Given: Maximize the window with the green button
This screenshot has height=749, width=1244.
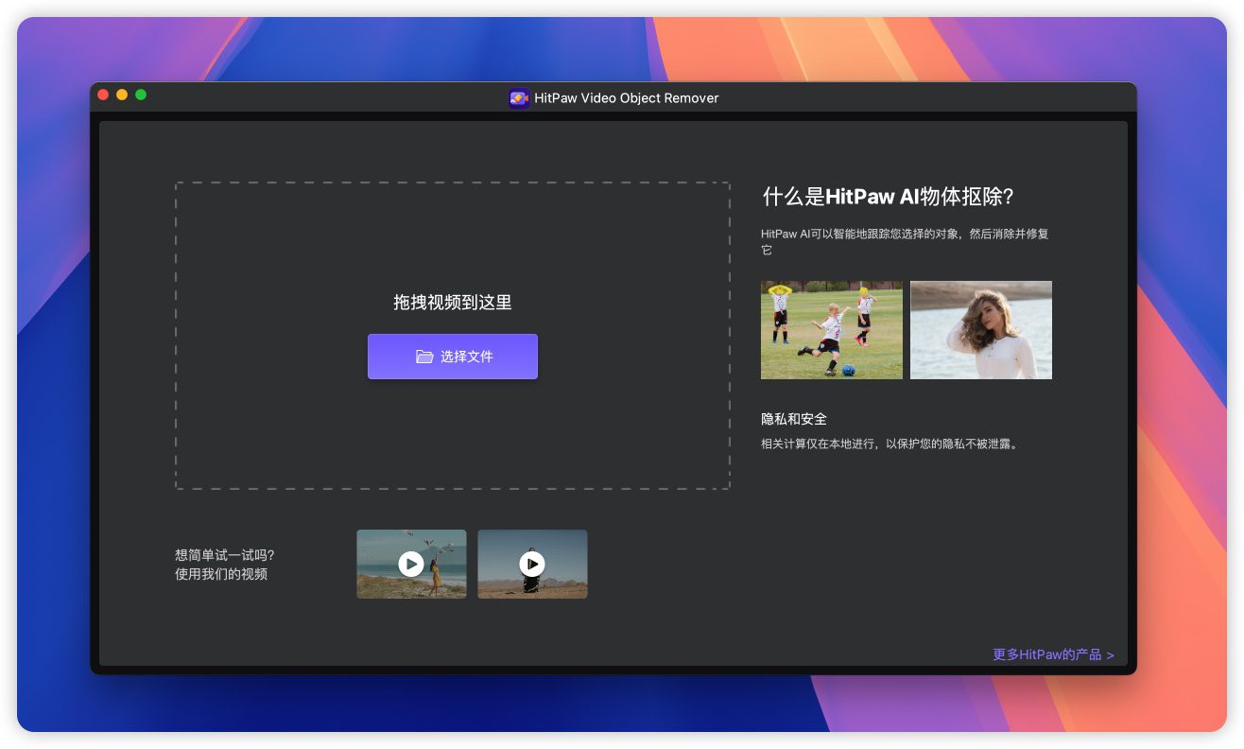Looking at the screenshot, I should pos(141,95).
